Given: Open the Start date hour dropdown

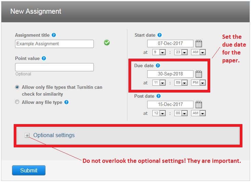Looking at the screenshot, I should point(159,52).
